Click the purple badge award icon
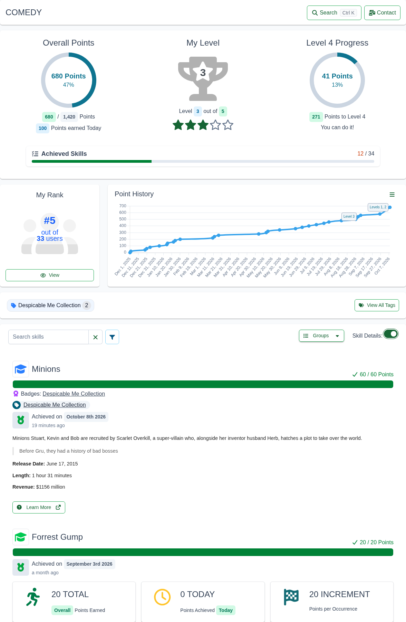 tap(16, 394)
